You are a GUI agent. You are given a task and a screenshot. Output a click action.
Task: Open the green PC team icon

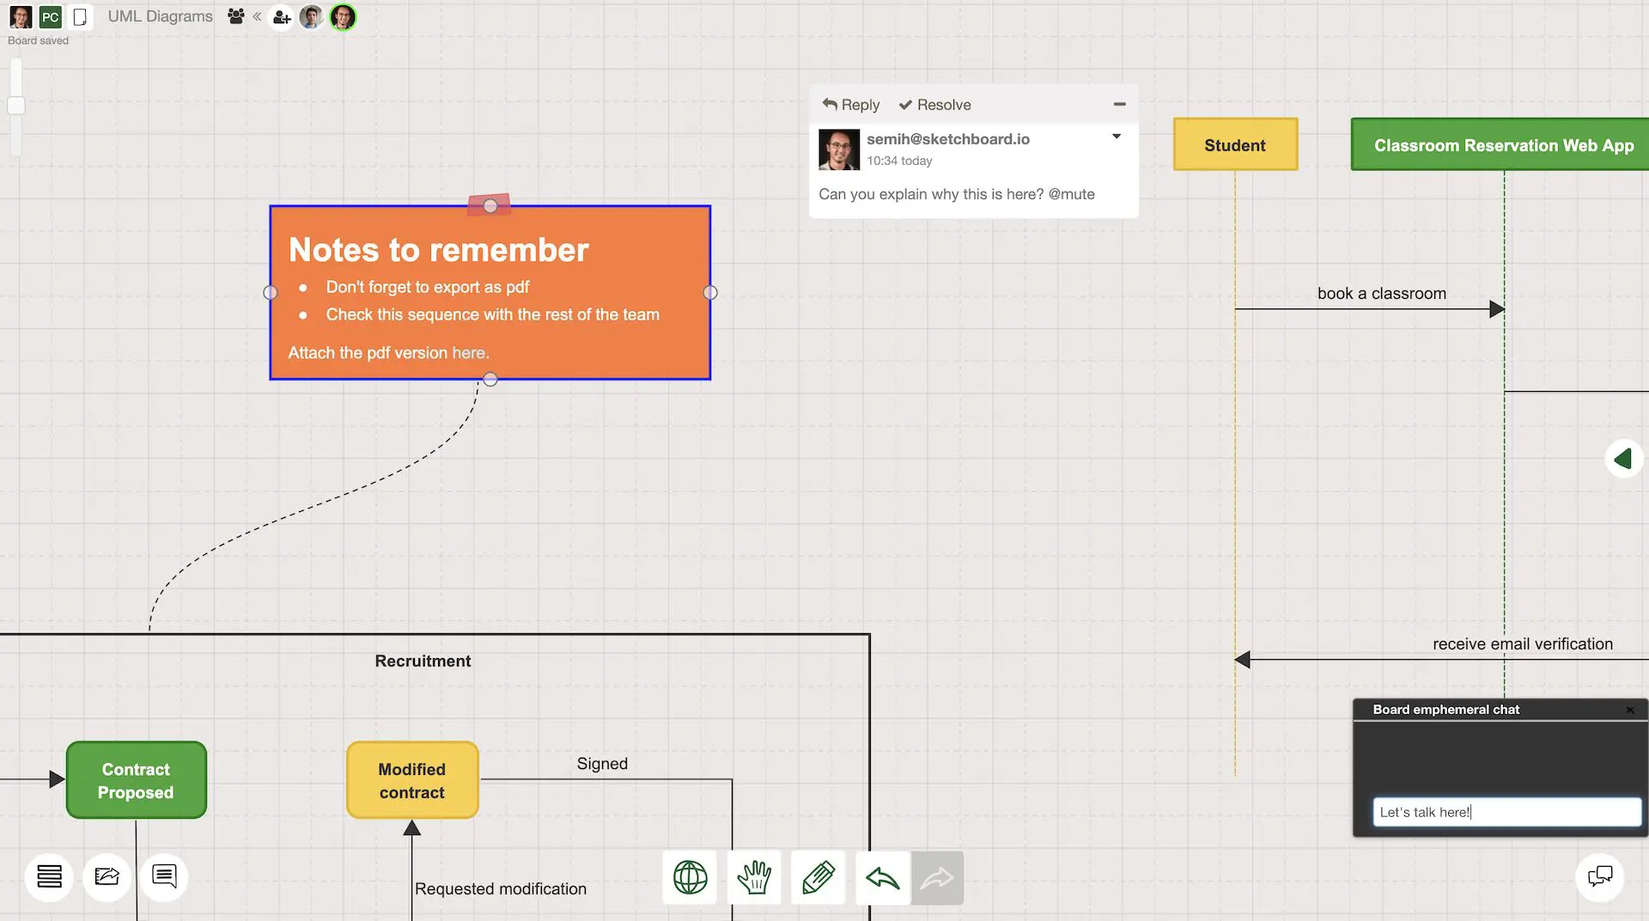pos(51,16)
